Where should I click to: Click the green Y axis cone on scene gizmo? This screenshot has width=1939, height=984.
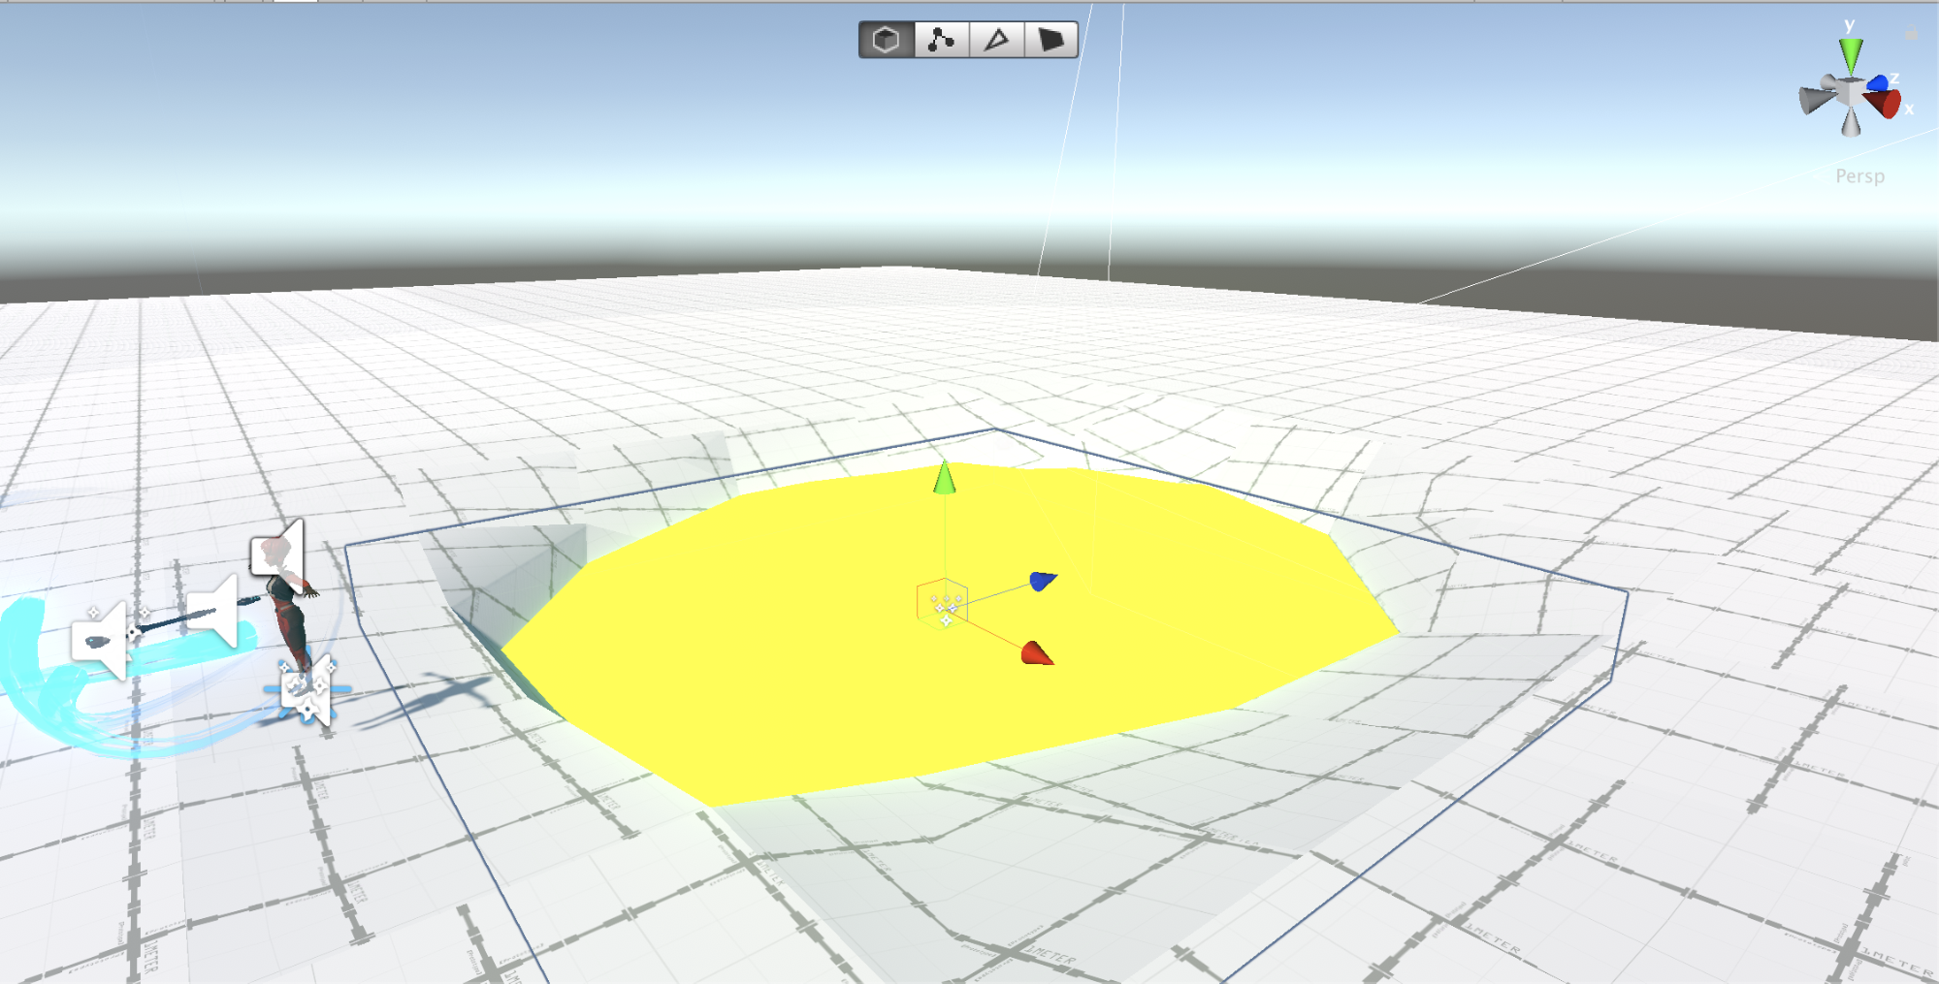pos(1851,55)
